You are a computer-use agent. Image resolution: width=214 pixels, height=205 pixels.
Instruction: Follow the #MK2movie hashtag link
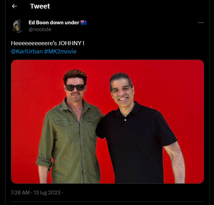point(60,51)
